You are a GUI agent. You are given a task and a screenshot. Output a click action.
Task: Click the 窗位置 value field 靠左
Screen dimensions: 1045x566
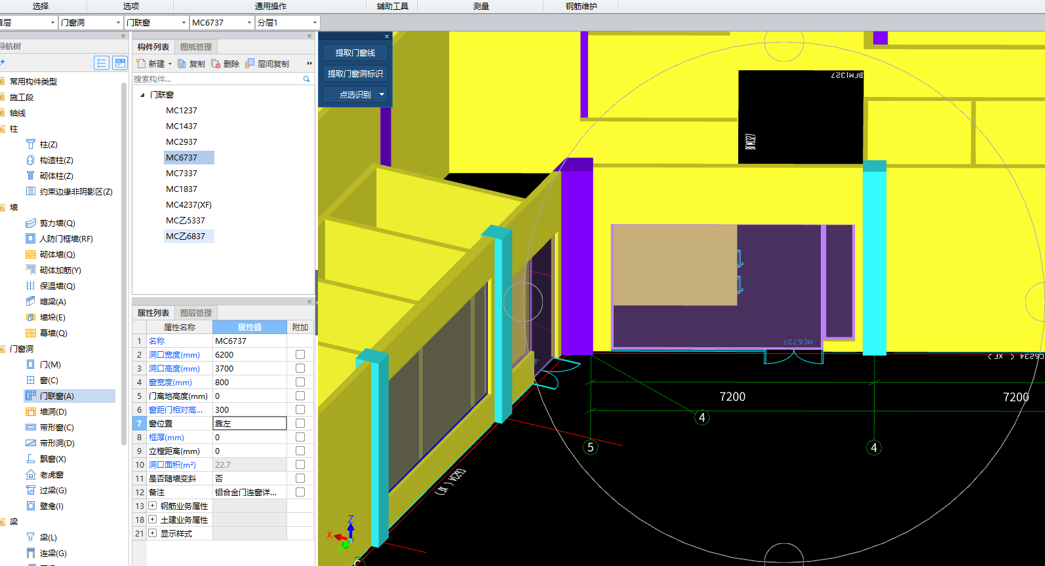pos(250,423)
